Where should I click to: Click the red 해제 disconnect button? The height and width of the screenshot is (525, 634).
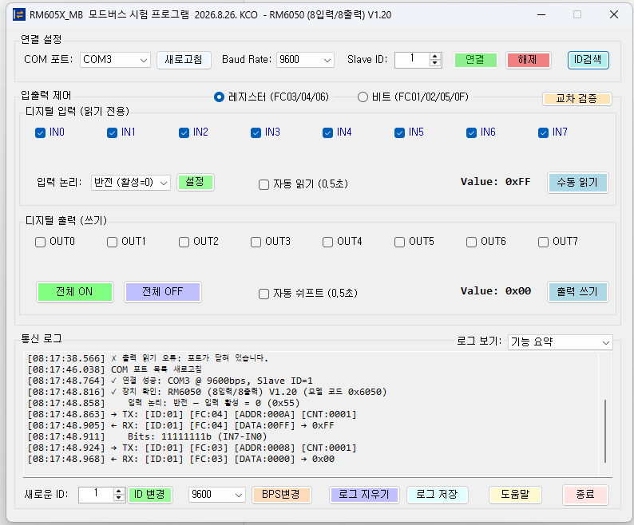(x=528, y=60)
